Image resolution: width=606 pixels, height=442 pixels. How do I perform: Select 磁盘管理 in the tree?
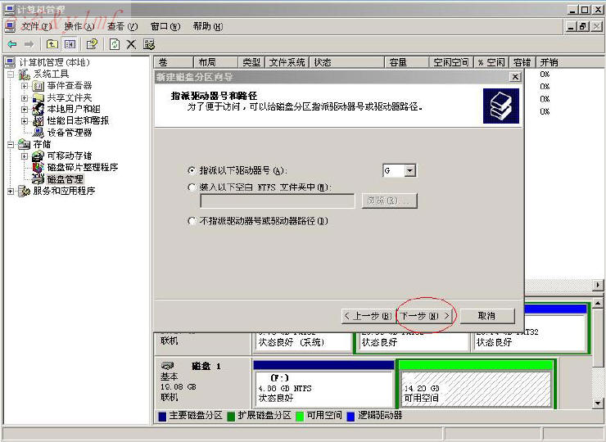point(64,178)
